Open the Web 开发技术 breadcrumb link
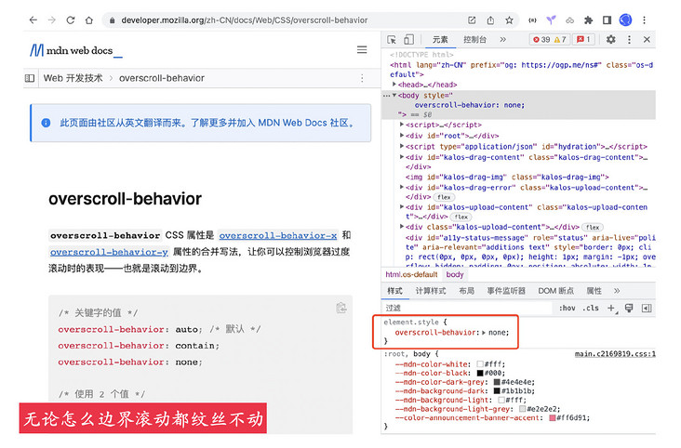Screen dimensions: 681x448 coord(73,78)
